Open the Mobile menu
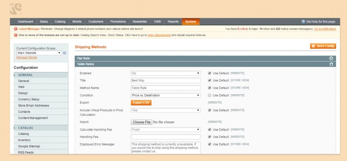The height and width of the screenshot is (161, 347). (77, 22)
